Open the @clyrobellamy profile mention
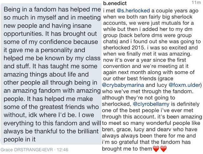The width and height of the screenshot is (203, 154). pyautogui.click(x=151, y=104)
